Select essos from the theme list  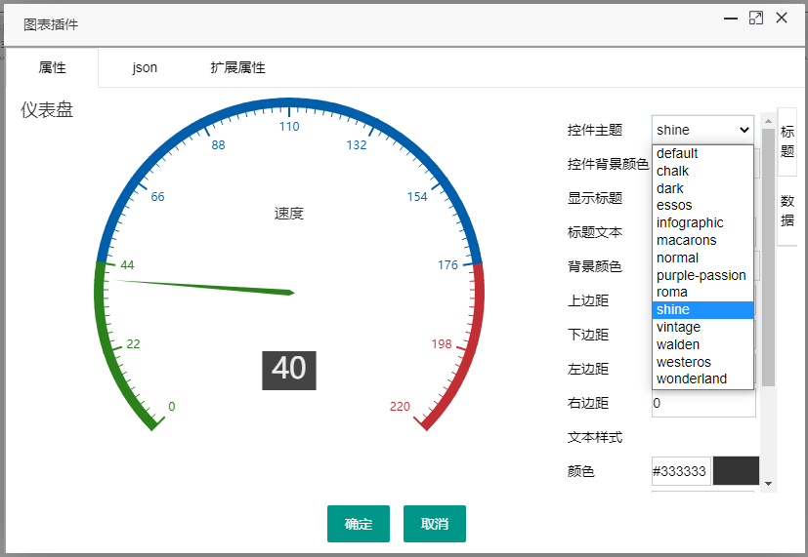[702, 205]
